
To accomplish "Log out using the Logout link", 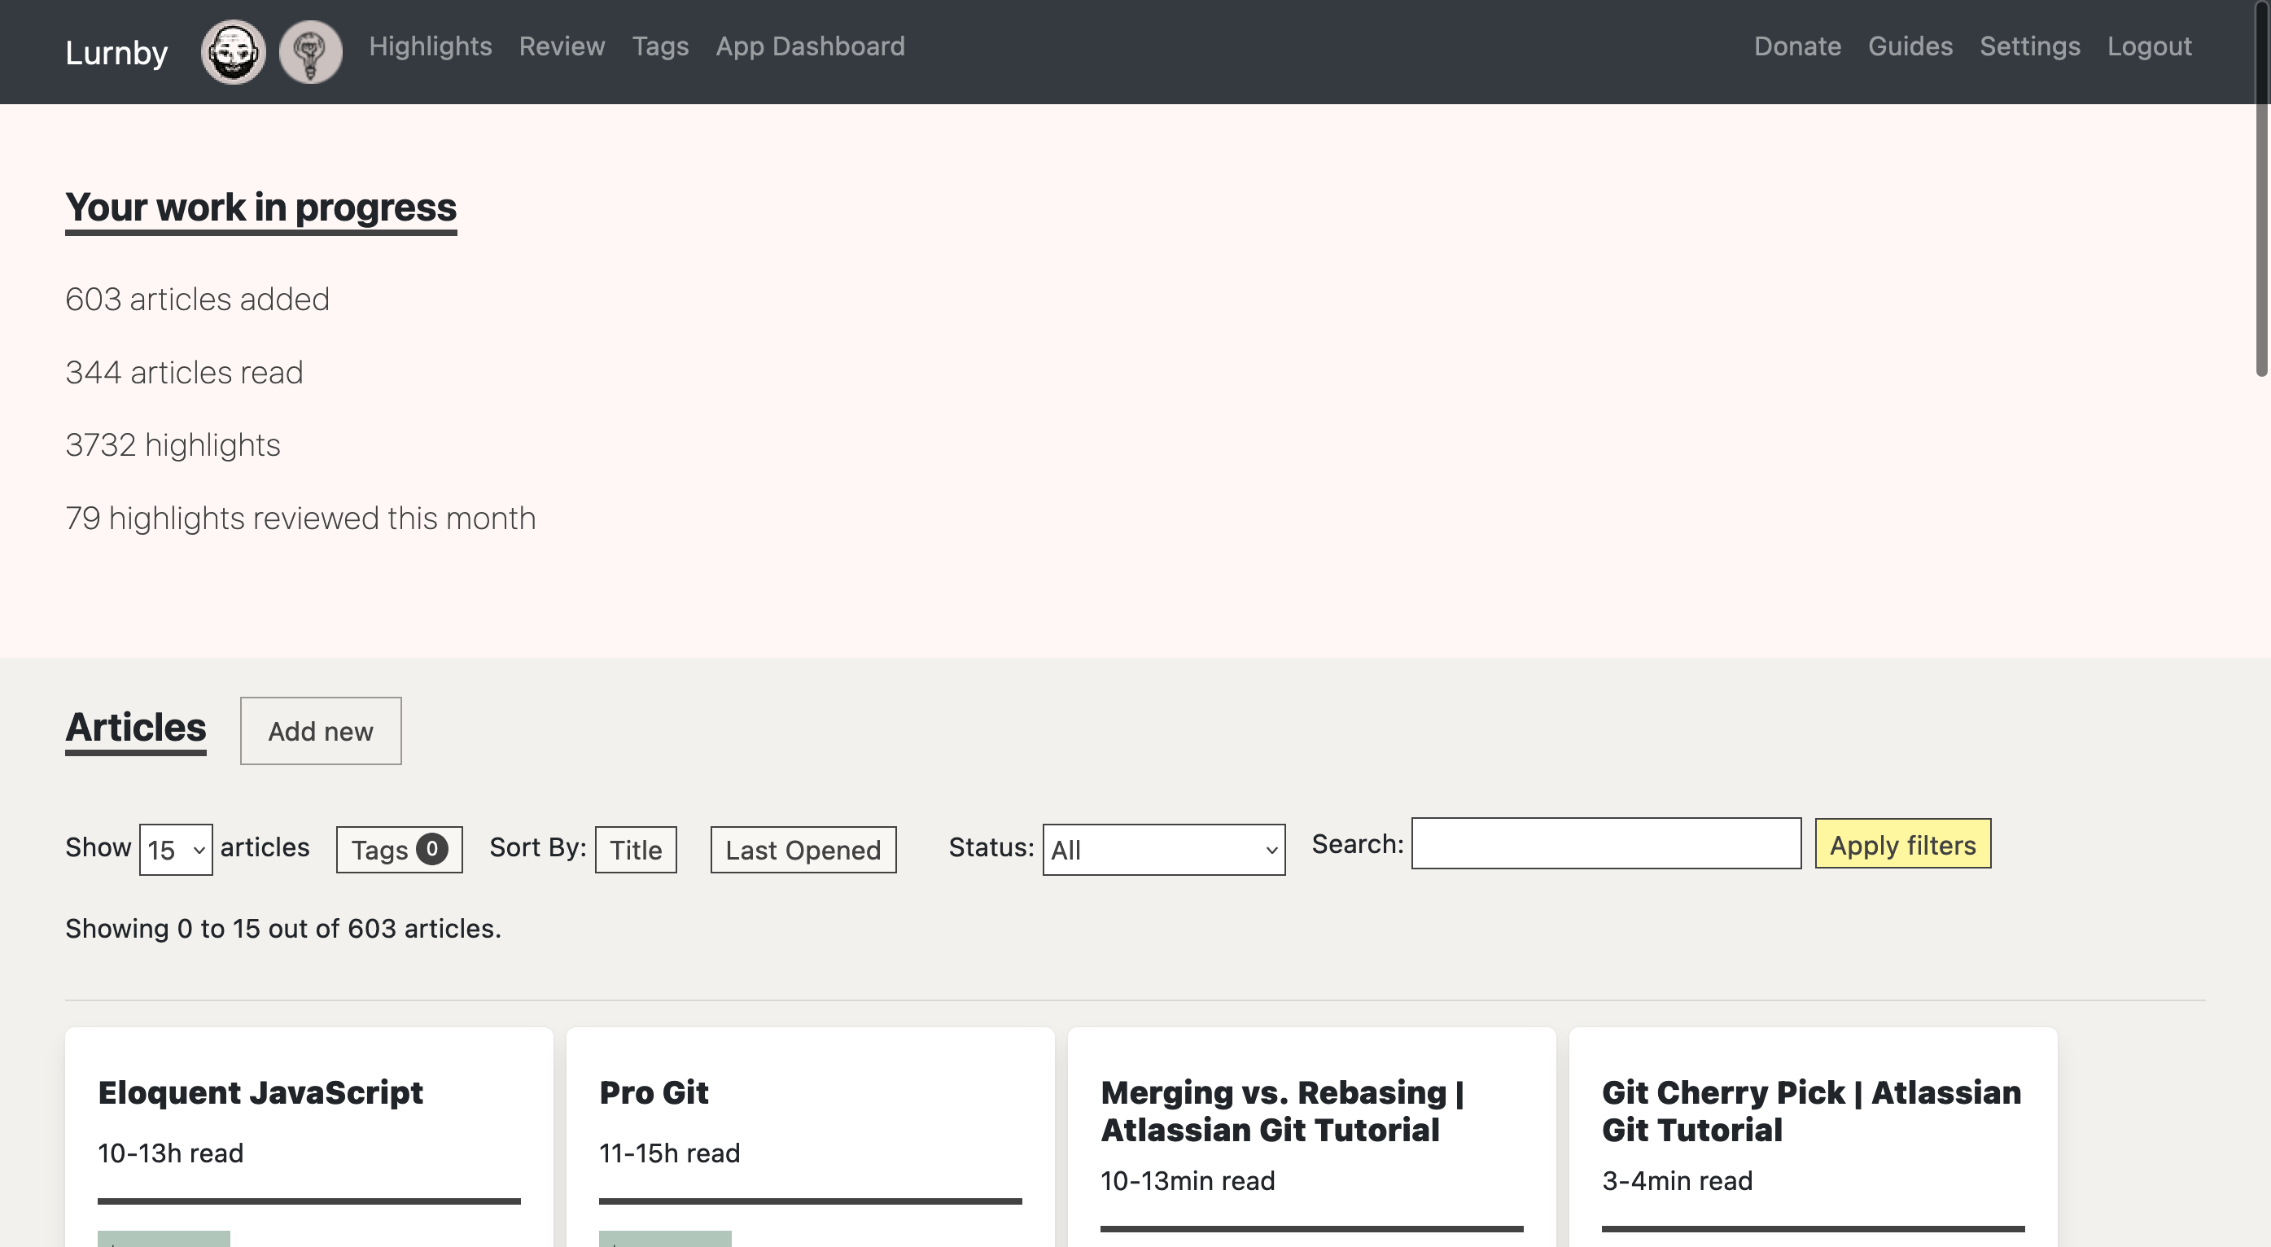I will pos(2148,46).
